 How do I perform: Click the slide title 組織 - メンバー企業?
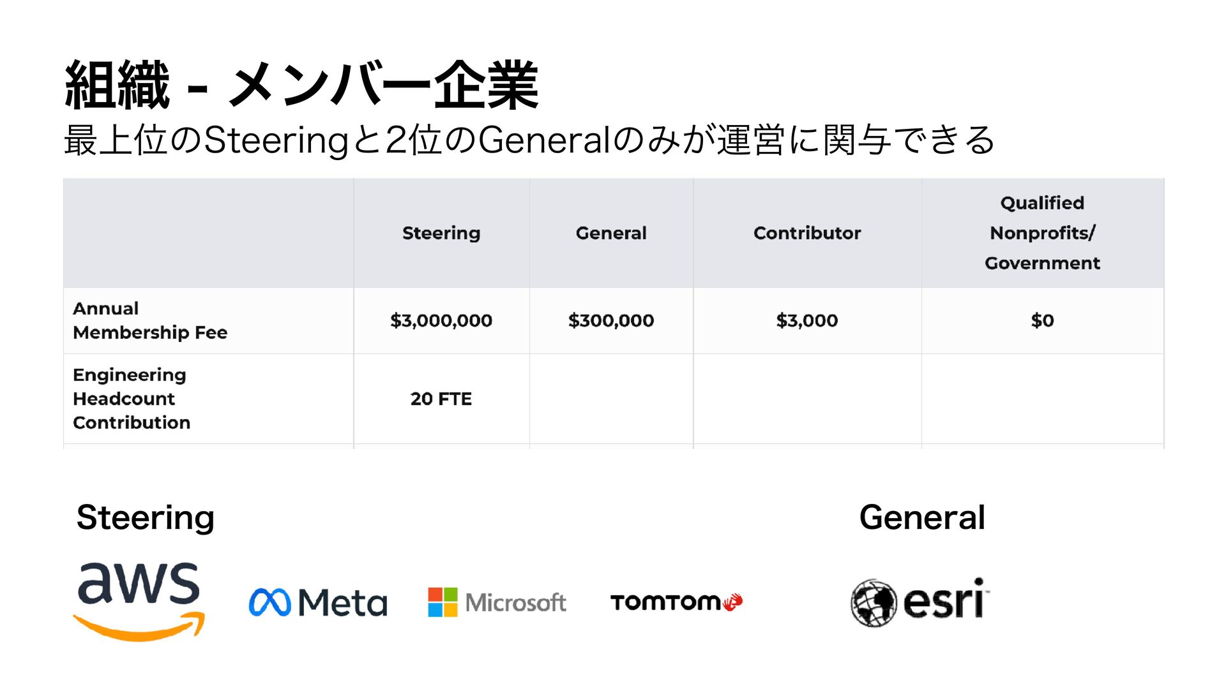coord(301,85)
